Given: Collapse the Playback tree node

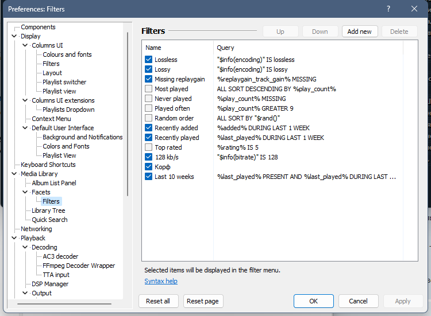Looking at the screenshot, I should click(x=14, y=238).
